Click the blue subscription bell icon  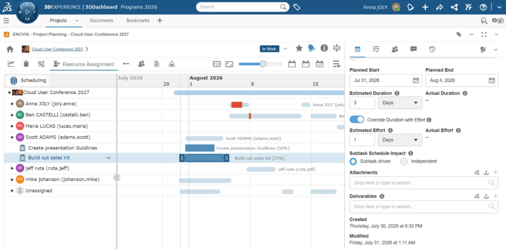click(x=311, y=48)
